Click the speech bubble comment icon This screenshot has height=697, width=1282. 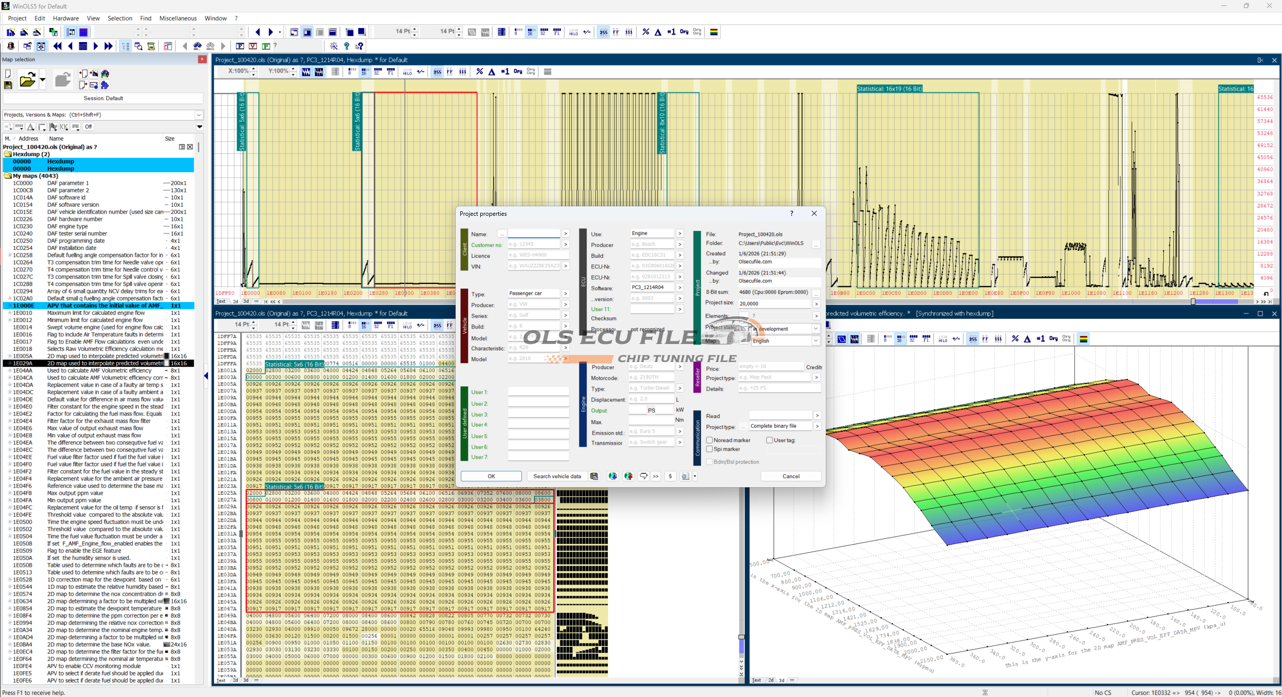(644, 476)
